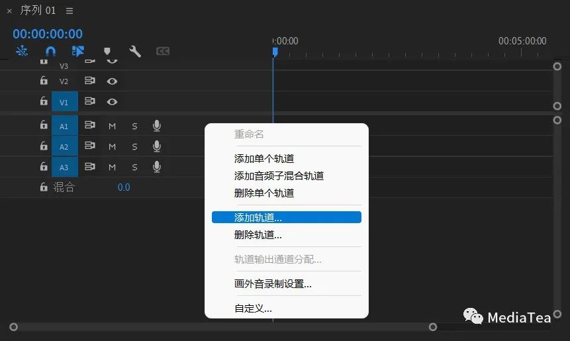Toggle target for track A2
Screen dimensions: 570x341
click(64, 146)
